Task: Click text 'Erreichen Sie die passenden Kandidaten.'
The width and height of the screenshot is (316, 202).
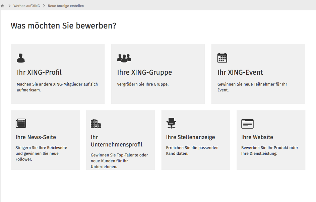Action: (192, 150)
